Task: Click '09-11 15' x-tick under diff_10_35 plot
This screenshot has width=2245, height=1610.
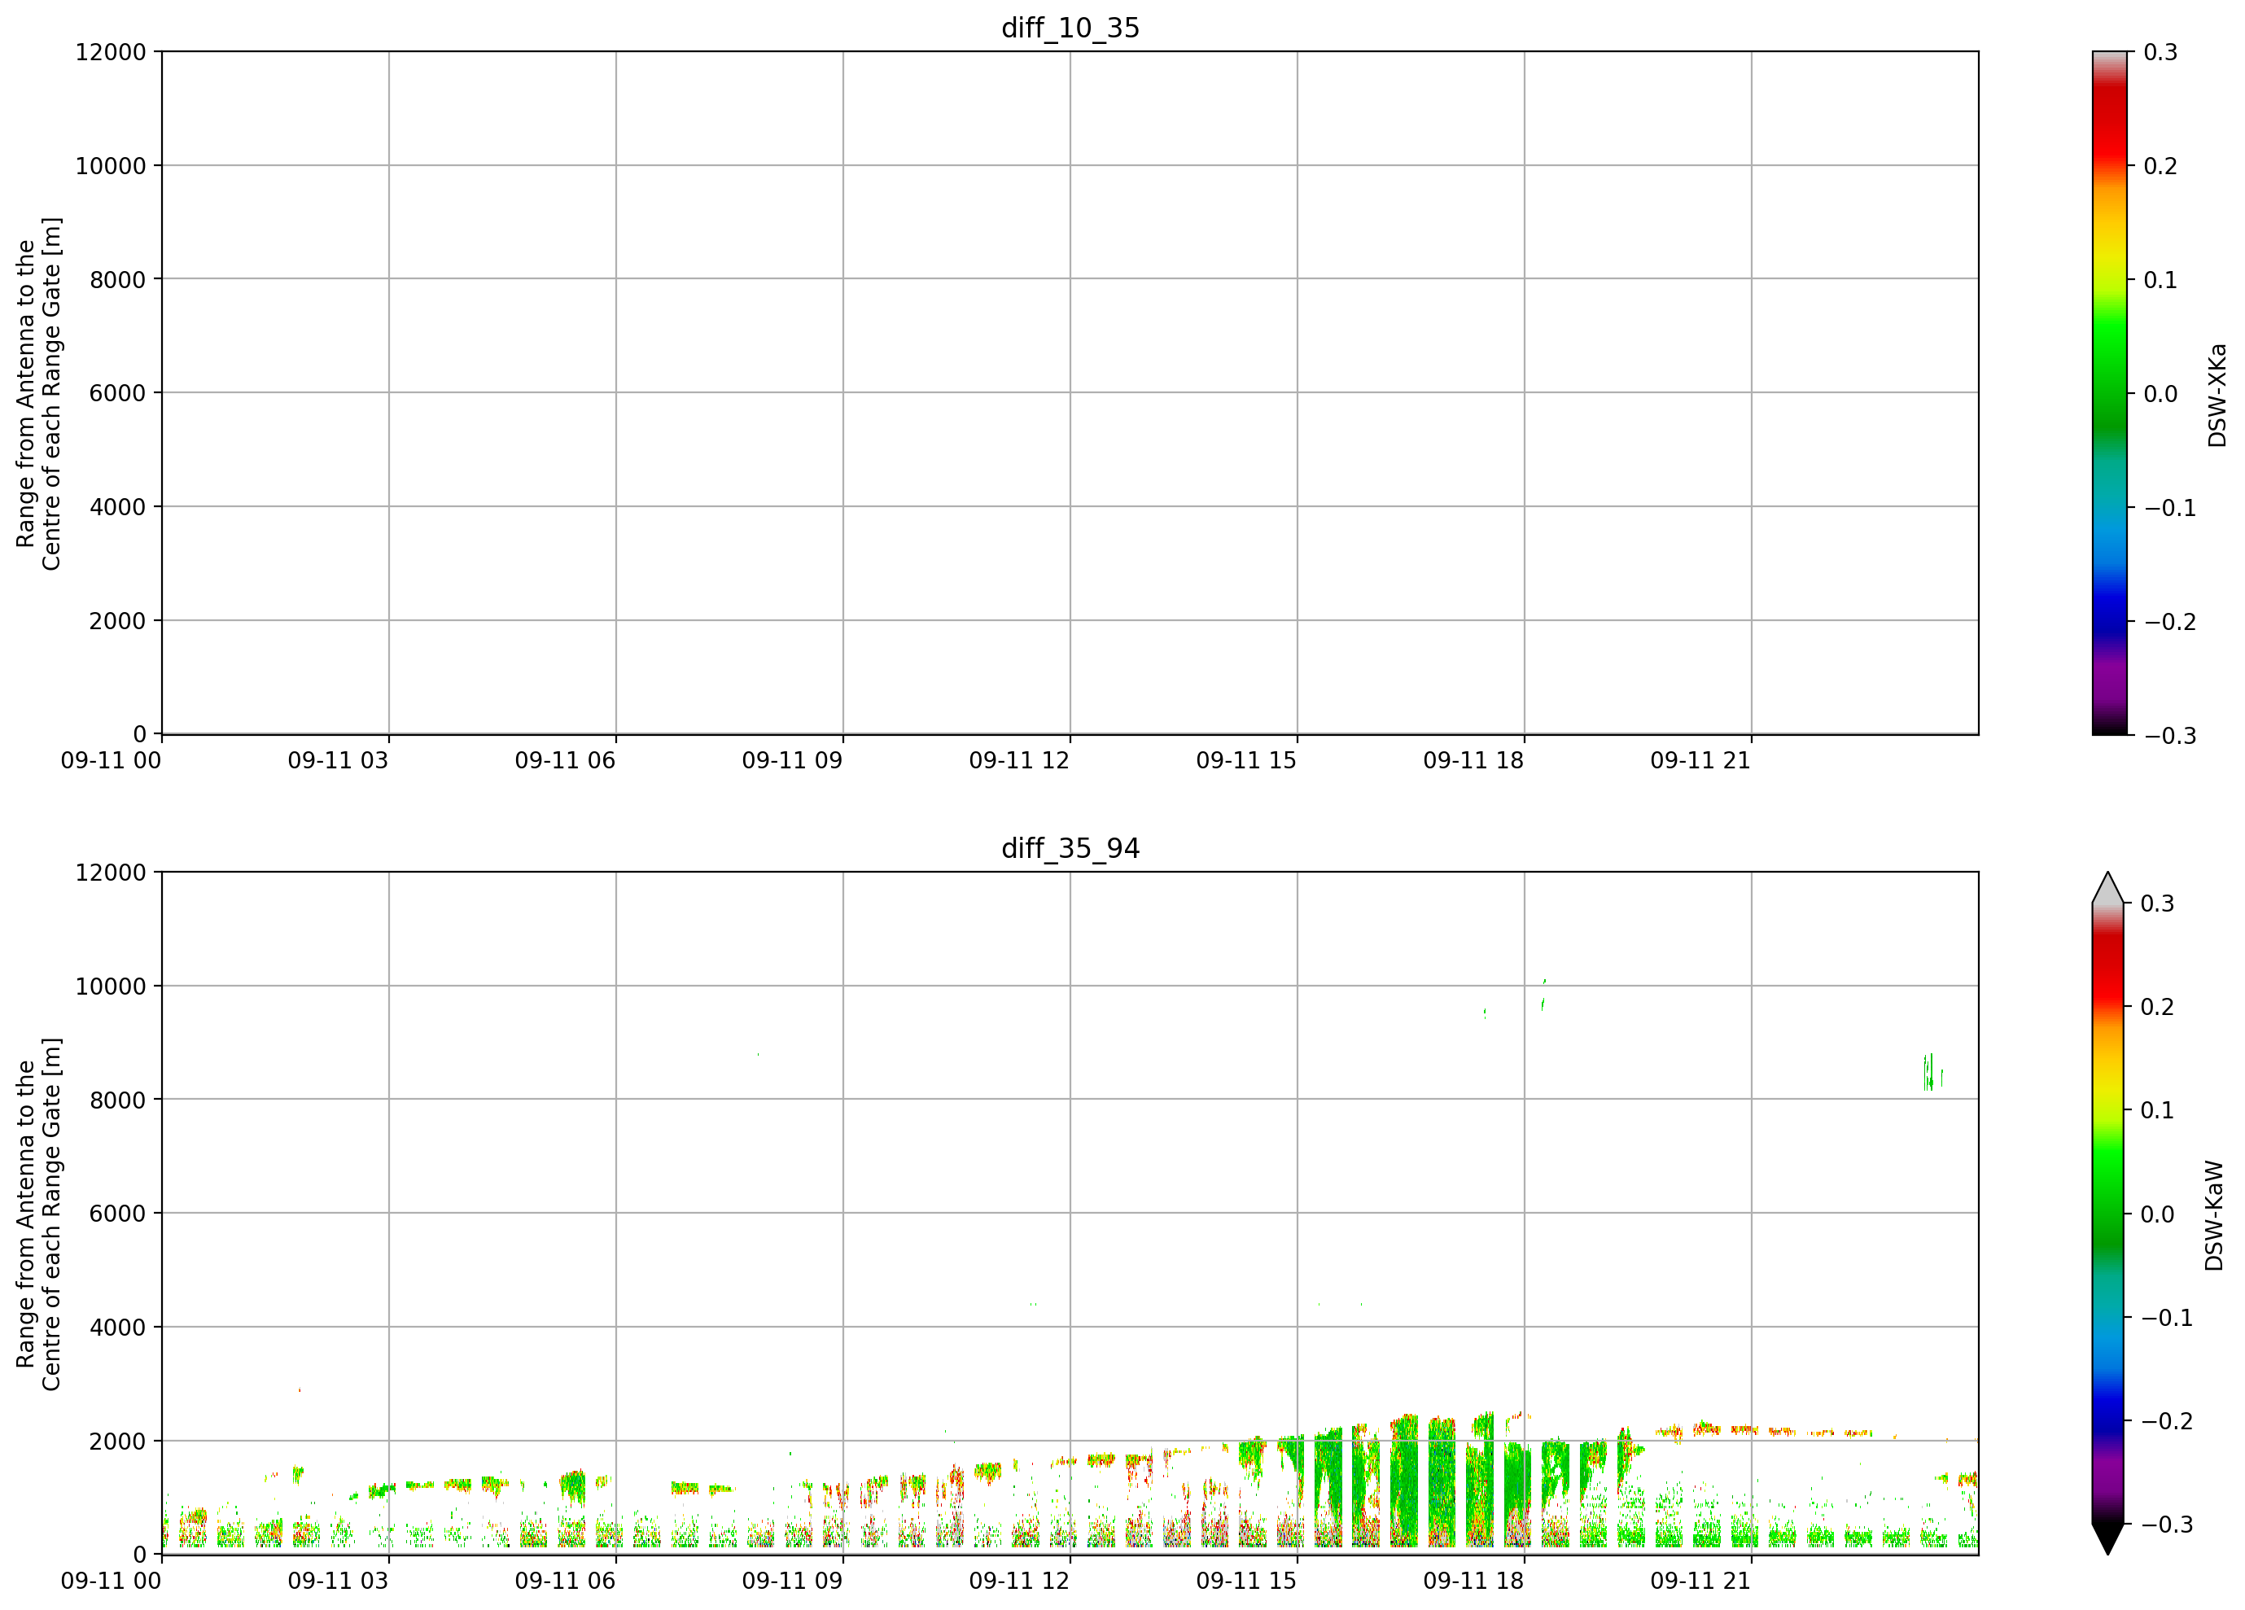Action: tap(1246, 760)
